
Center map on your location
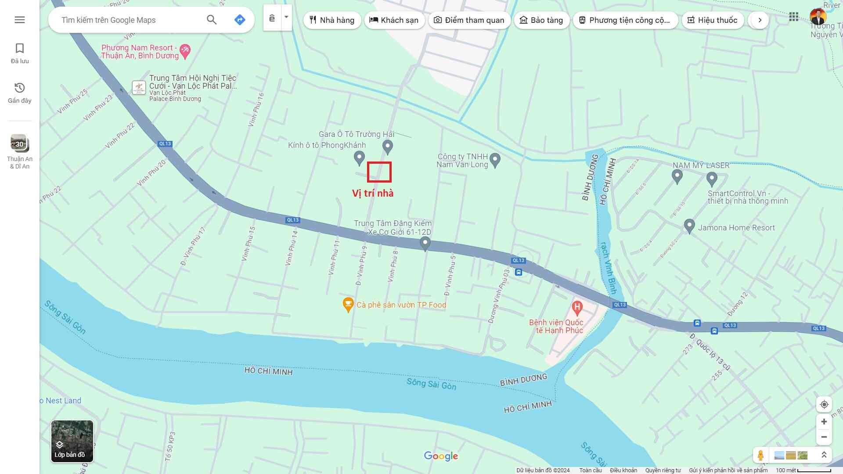click(x=824, y=405)
